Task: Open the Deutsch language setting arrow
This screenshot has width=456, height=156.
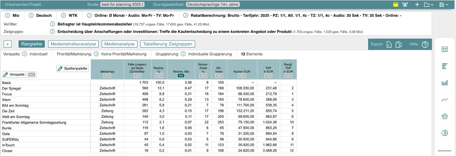Action: [x=31, y=16]
